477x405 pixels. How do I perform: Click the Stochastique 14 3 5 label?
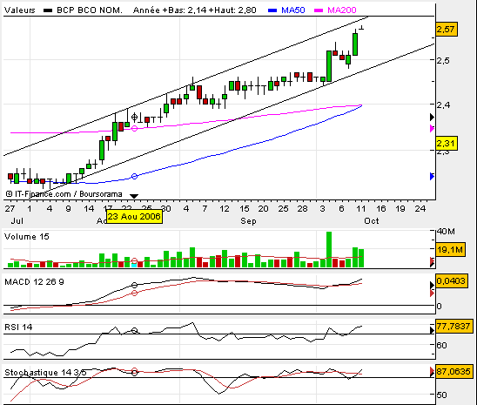pyautogui.click(x=45, y=373)
